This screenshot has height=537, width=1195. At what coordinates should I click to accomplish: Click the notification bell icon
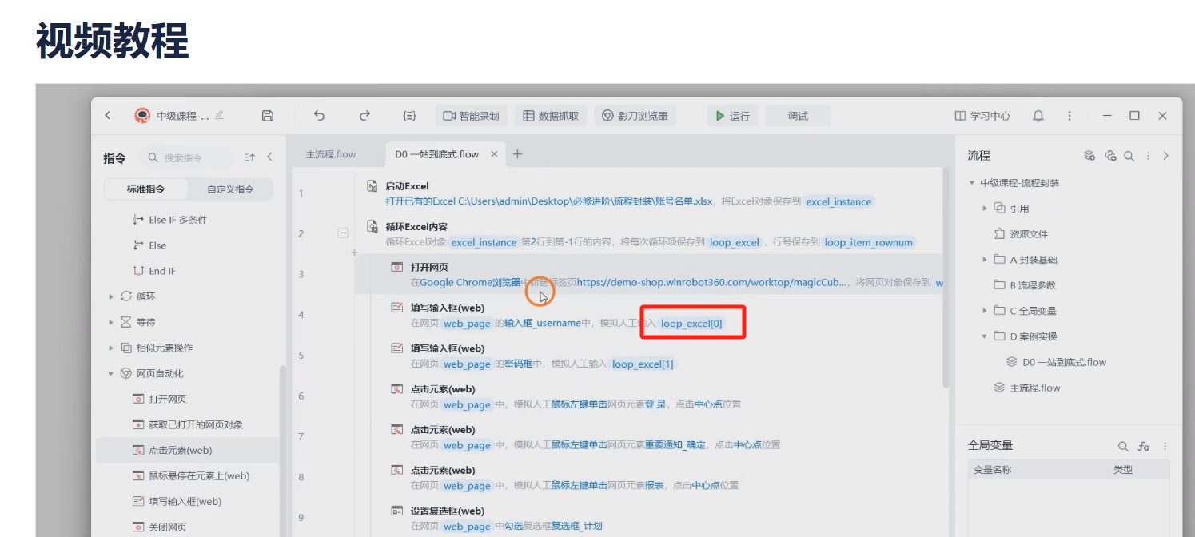(1038, 116)
